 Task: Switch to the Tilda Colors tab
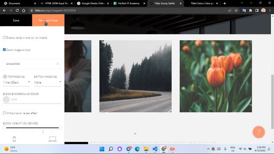(202, 3)
